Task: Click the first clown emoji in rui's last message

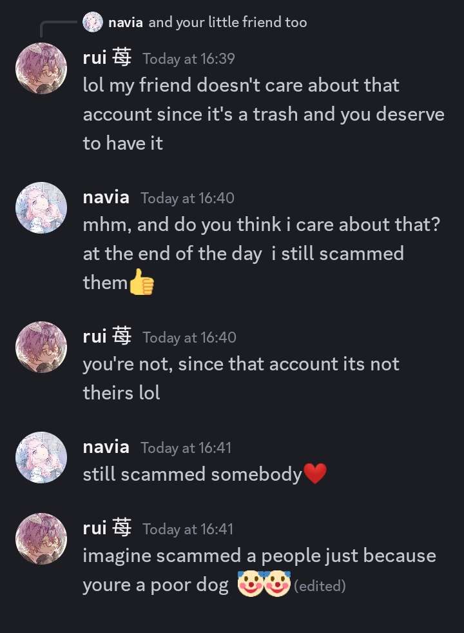Action: coord(251,584)
